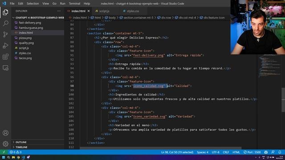Image resolution: width=285 pixels, height=160 pixels.
Task: Click breadcrumb index.html
Action: pyautogui.click(x=78, y=18)
